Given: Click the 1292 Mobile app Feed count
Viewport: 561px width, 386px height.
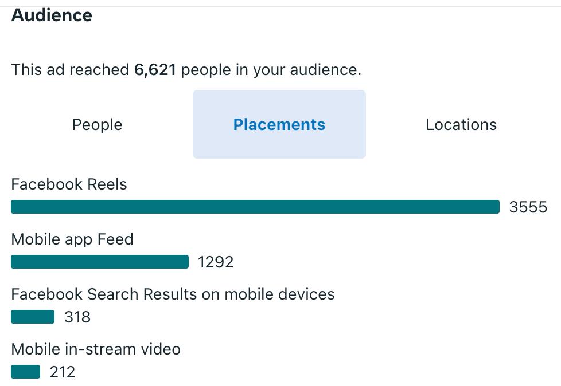Looking at the screenshot, I should [x=216, y=262].
